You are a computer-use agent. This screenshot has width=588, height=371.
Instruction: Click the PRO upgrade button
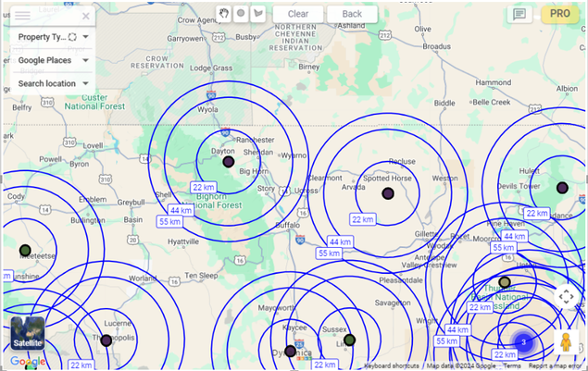[560, 14]
